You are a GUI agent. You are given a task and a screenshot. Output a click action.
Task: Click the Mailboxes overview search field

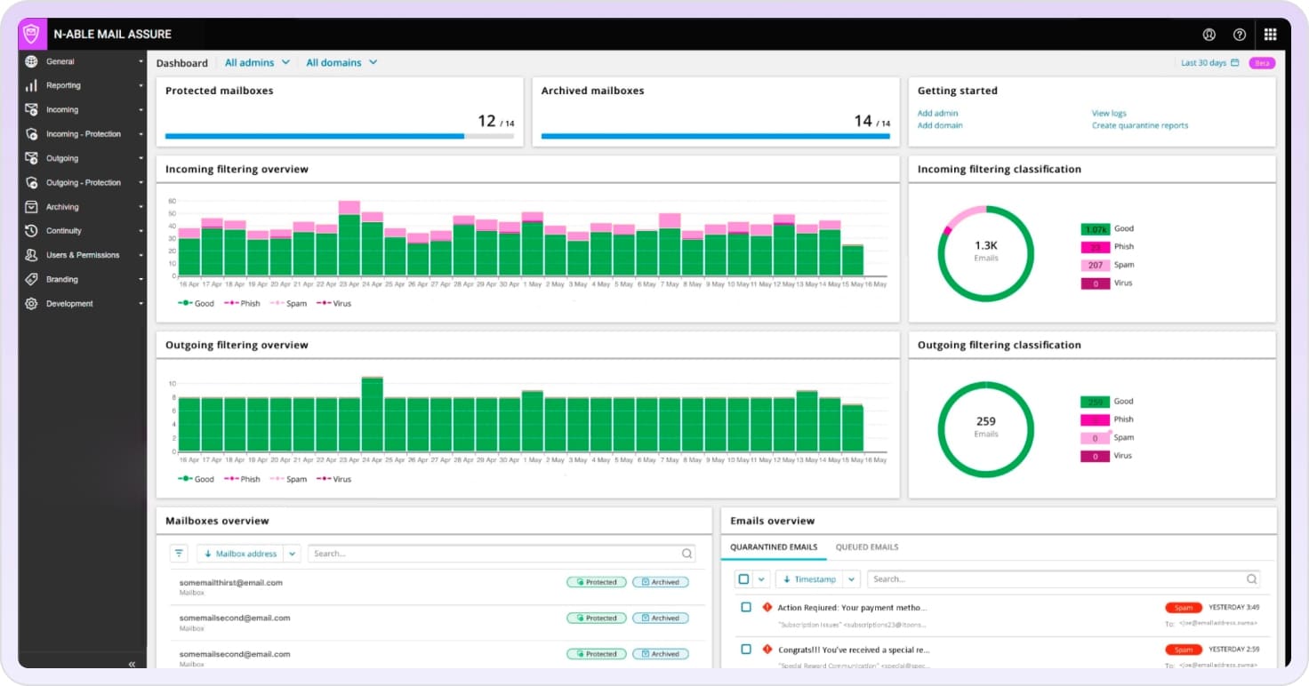(502, 554)
